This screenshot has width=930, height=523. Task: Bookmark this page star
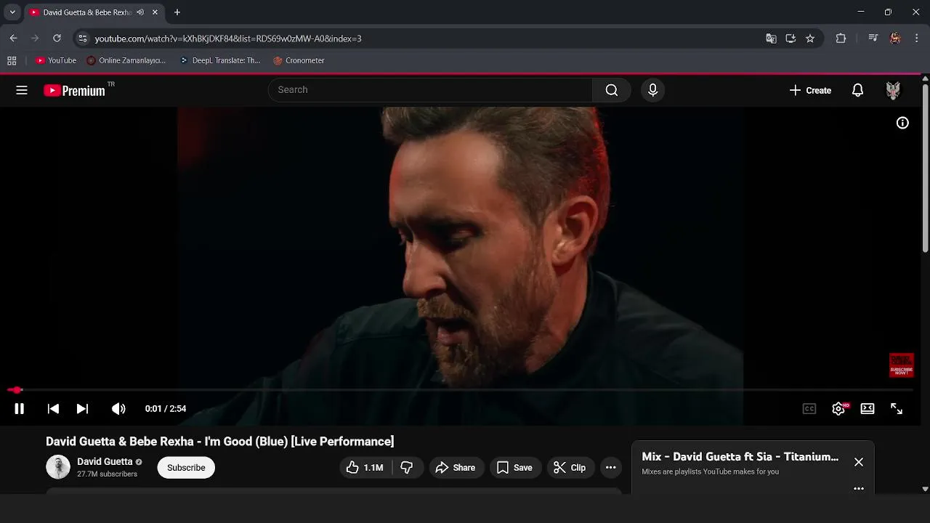[x=810, y=38]
